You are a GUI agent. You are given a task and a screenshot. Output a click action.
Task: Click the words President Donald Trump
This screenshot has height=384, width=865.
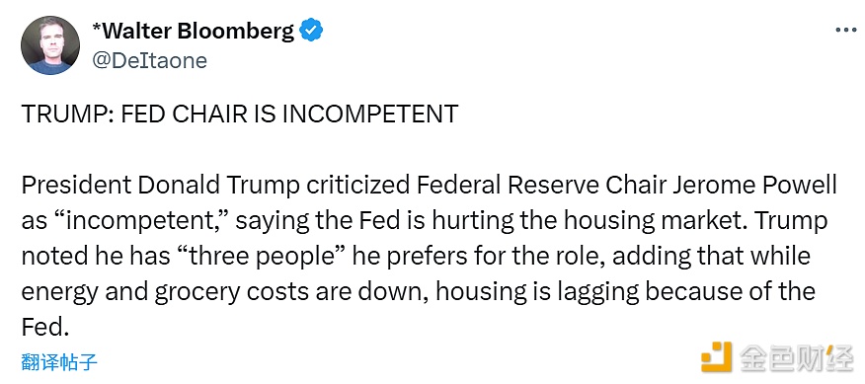point(161,186)
